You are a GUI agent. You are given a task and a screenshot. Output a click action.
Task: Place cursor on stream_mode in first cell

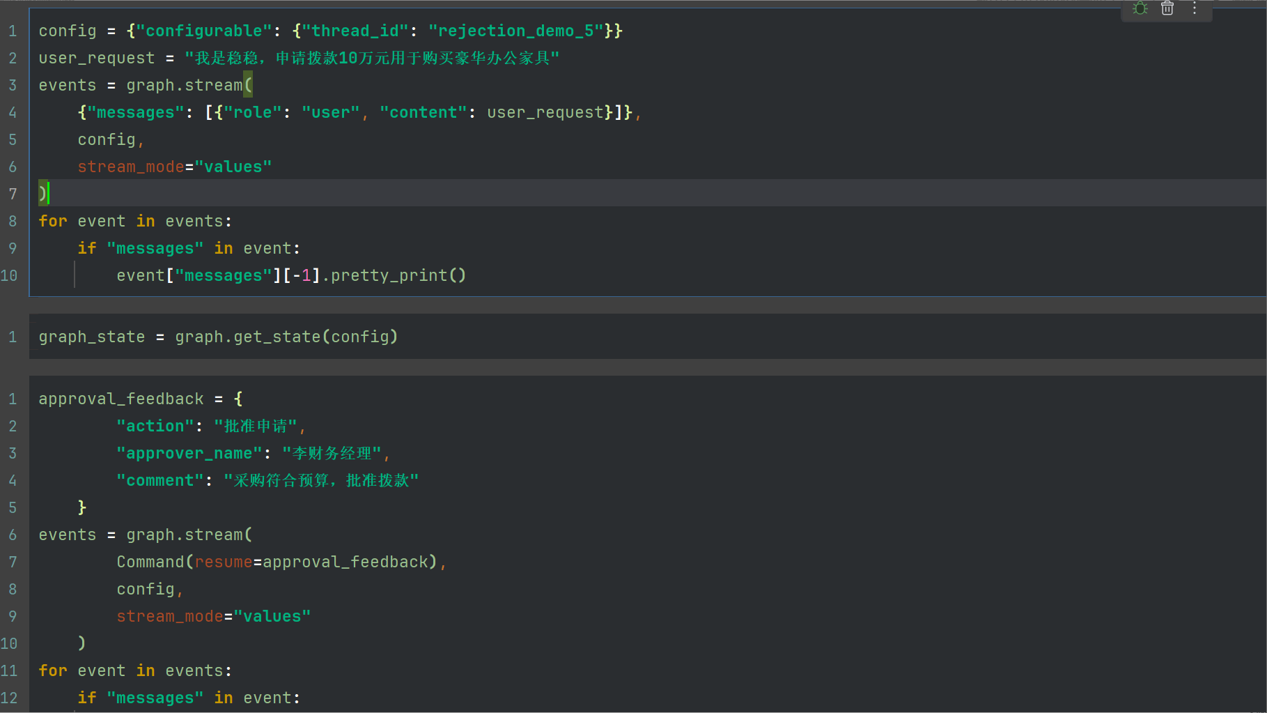[x=131, y=167]
